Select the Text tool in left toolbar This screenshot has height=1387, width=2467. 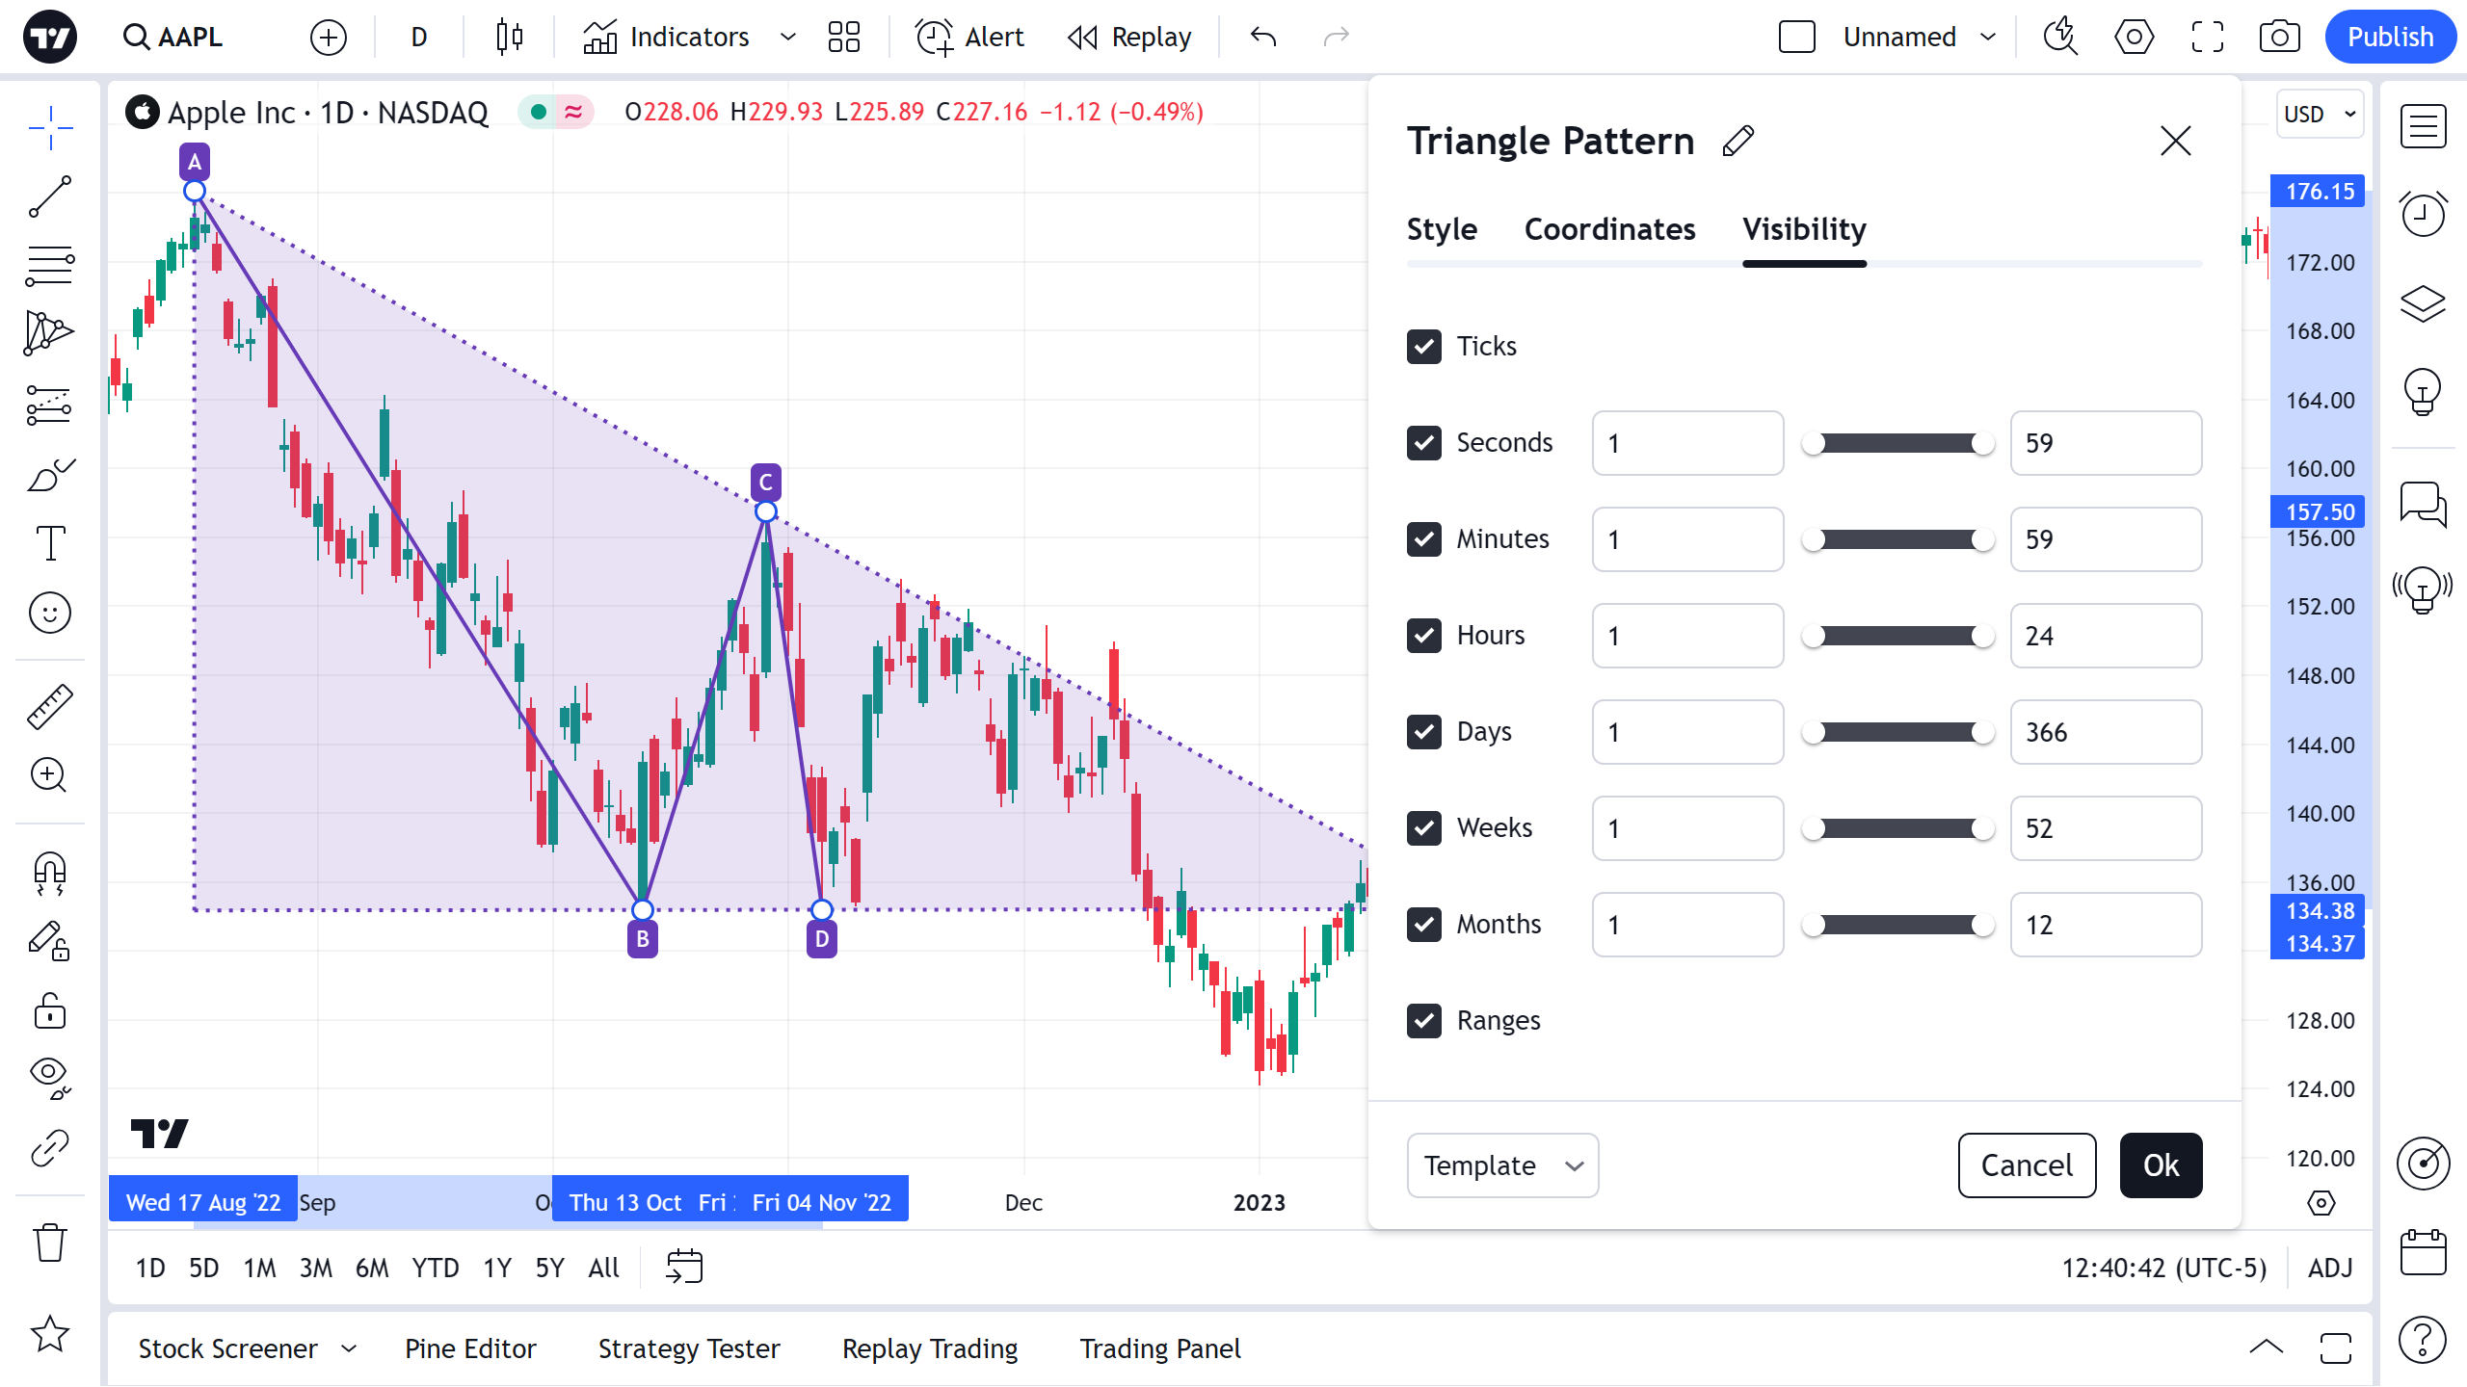pyautogui.click(x=49, y=543)
